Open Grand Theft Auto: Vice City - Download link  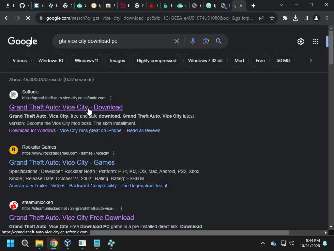66,107
